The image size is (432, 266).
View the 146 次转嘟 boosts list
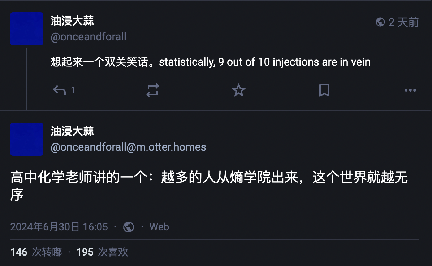(36, 252)
